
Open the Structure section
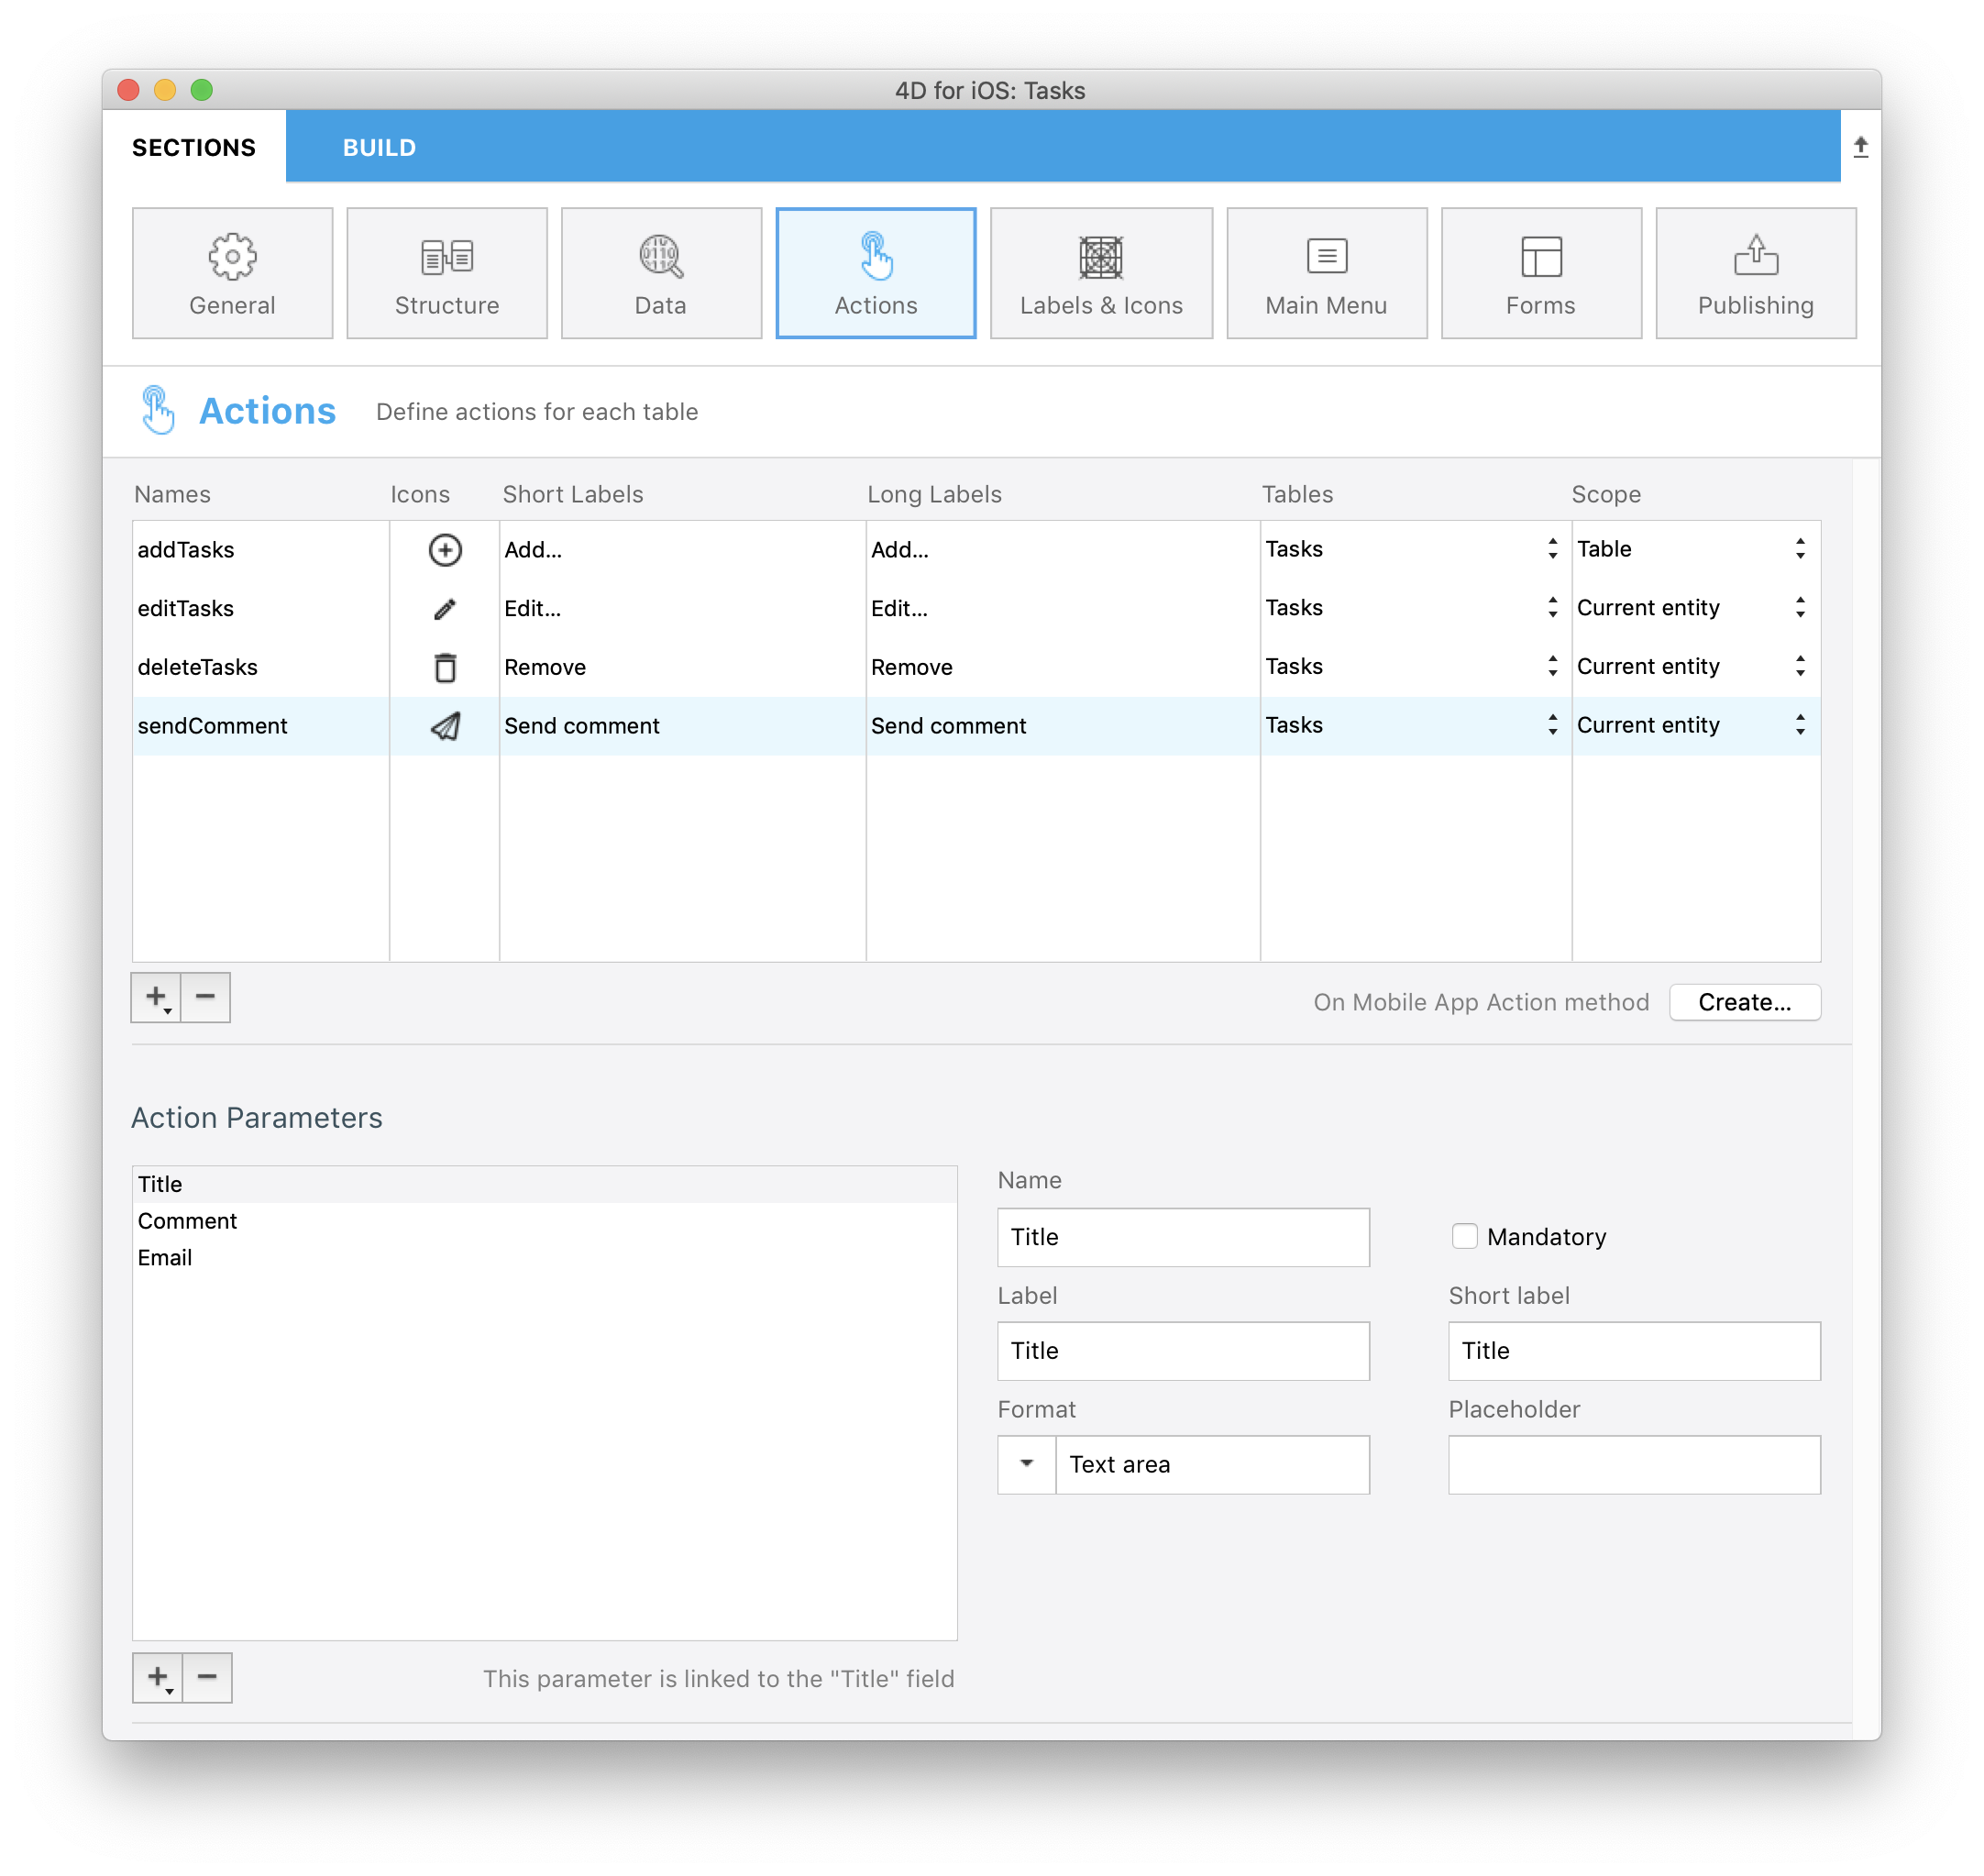(x=447, y=273)
